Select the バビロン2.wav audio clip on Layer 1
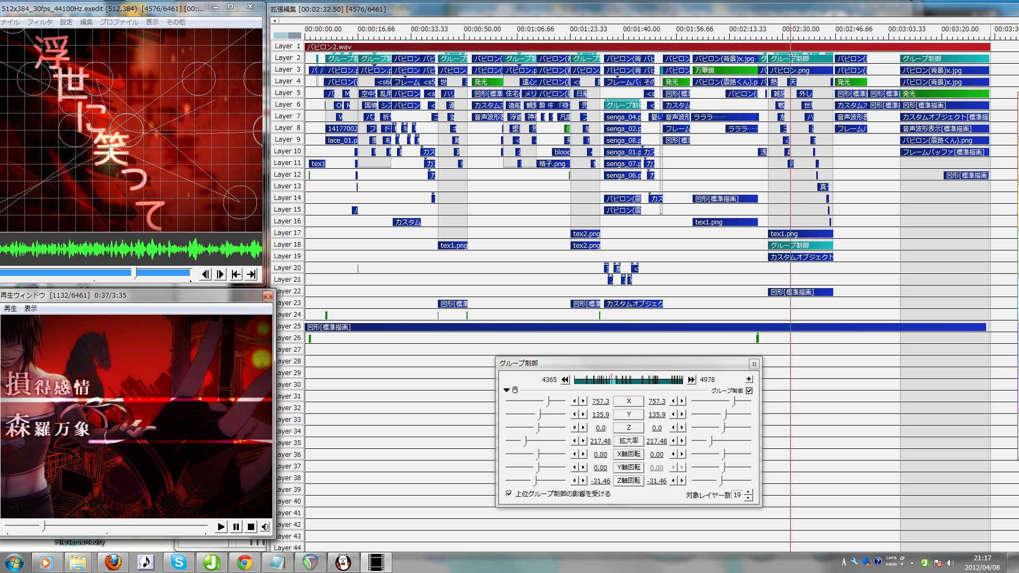 click(x=647, y=47)
